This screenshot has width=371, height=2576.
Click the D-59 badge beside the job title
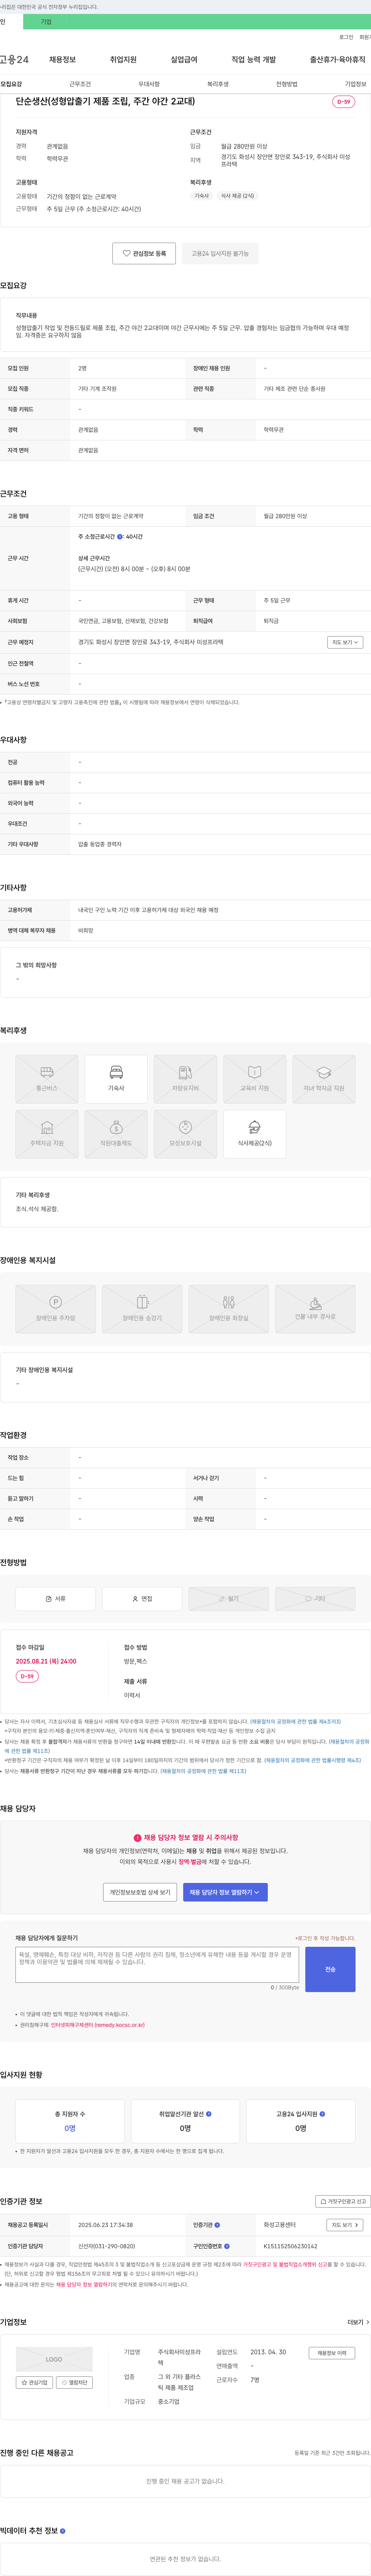coord(343,102)
